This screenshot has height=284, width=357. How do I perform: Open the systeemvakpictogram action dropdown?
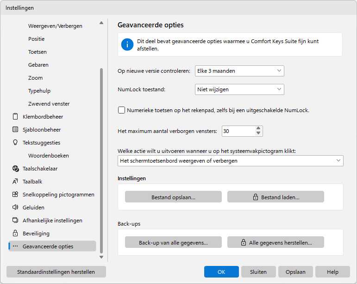231,161
